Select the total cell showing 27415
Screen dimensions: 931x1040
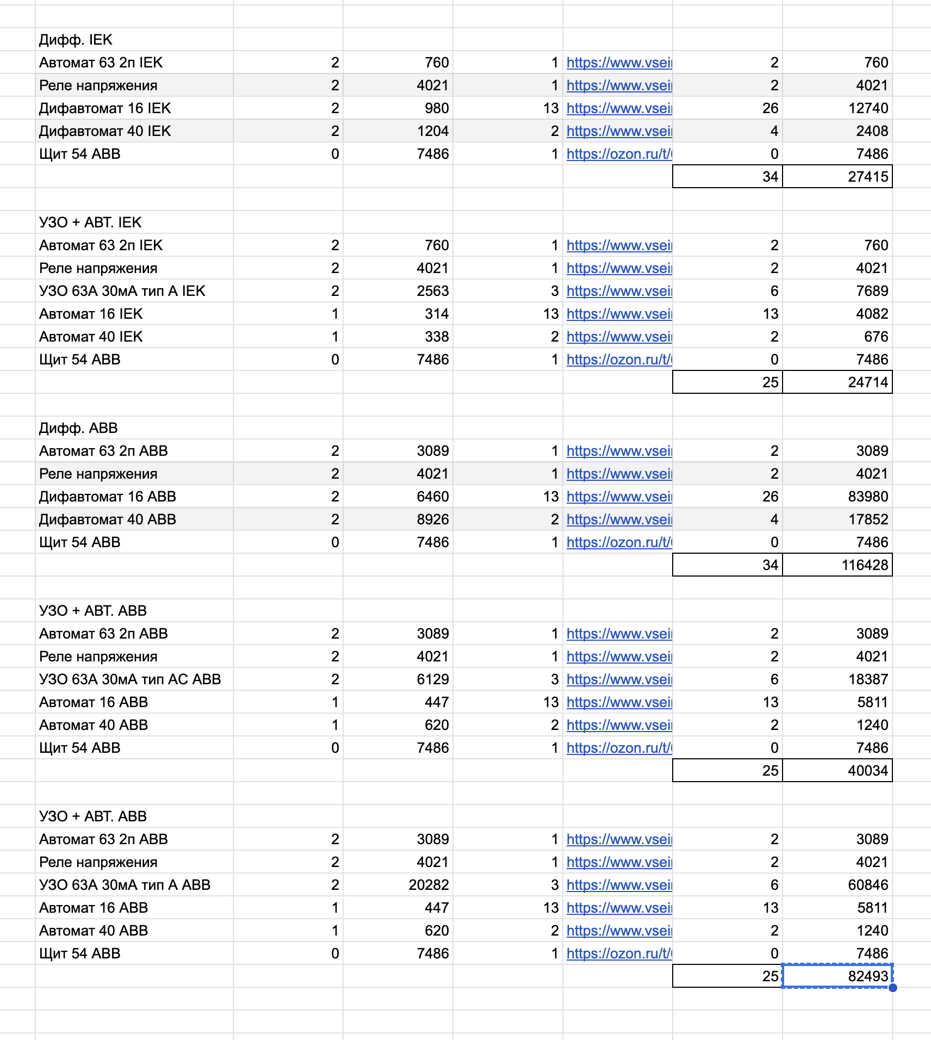(x=837, y=177)
